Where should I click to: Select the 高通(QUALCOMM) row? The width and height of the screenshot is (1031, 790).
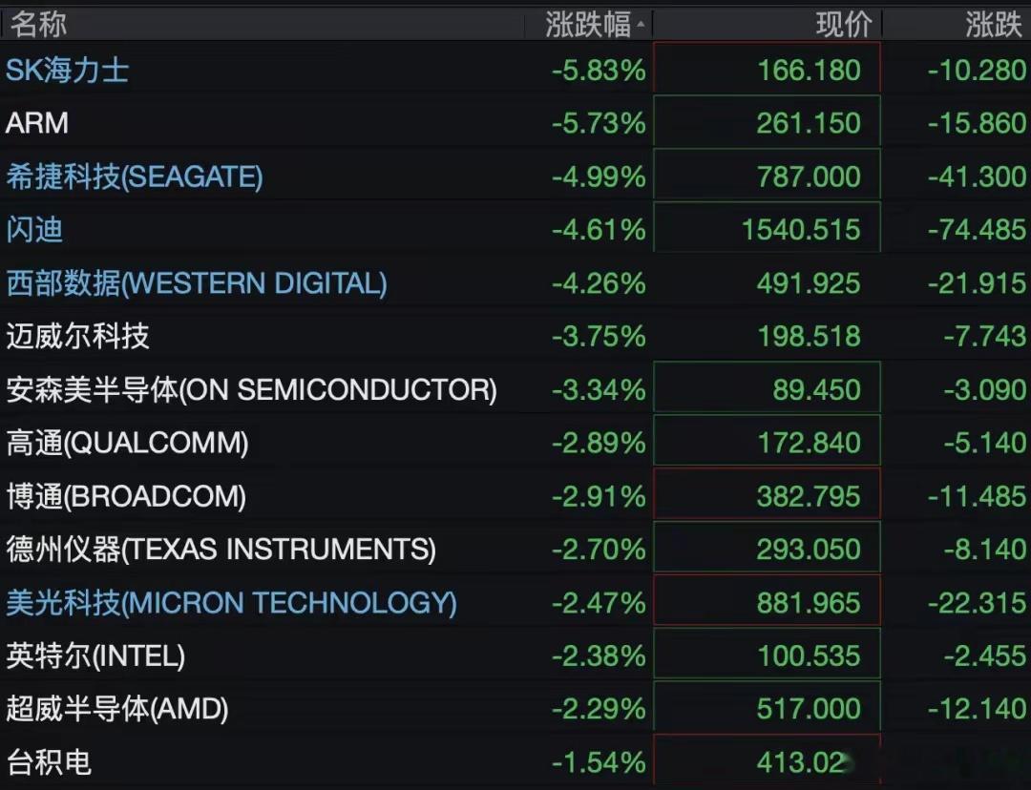coord(515,443)
